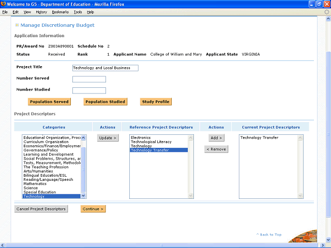Click the Categories list scrollbar up arrow
The image size is (331, 248).
point(84,137)
